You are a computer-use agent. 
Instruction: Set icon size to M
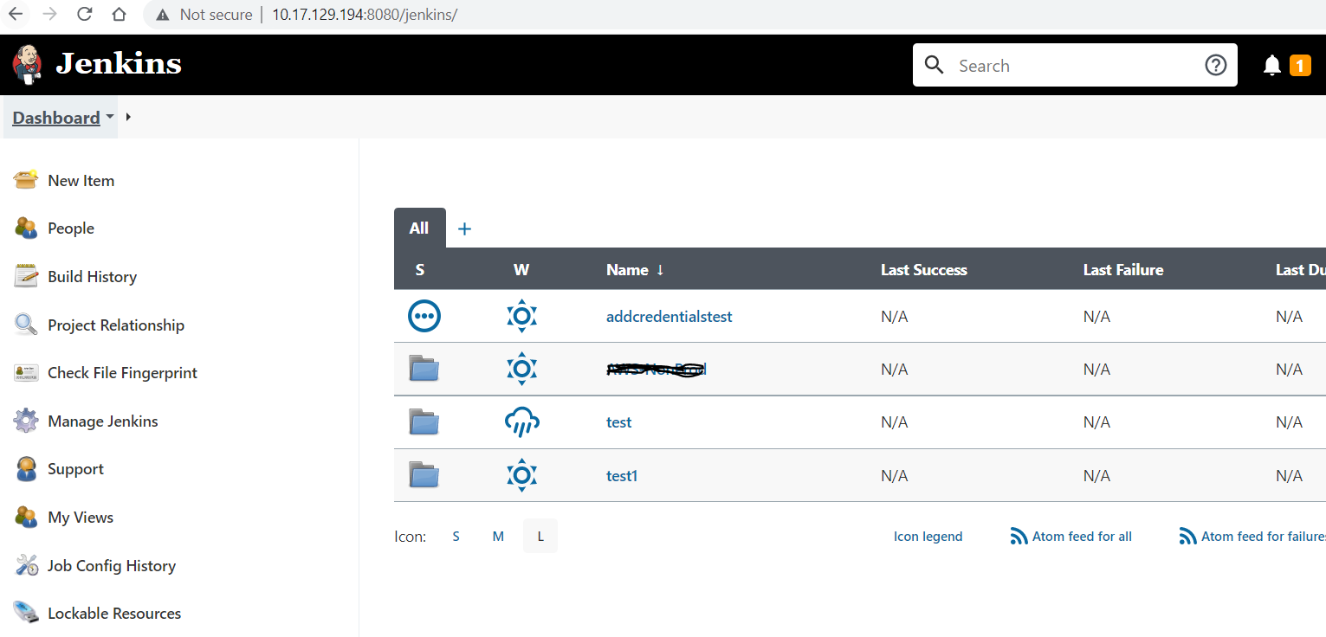(x=498, y=537)
